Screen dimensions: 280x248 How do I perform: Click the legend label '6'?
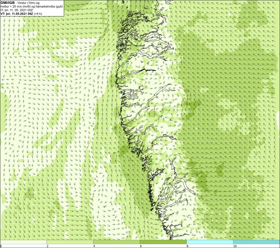[x=141, y=246]
